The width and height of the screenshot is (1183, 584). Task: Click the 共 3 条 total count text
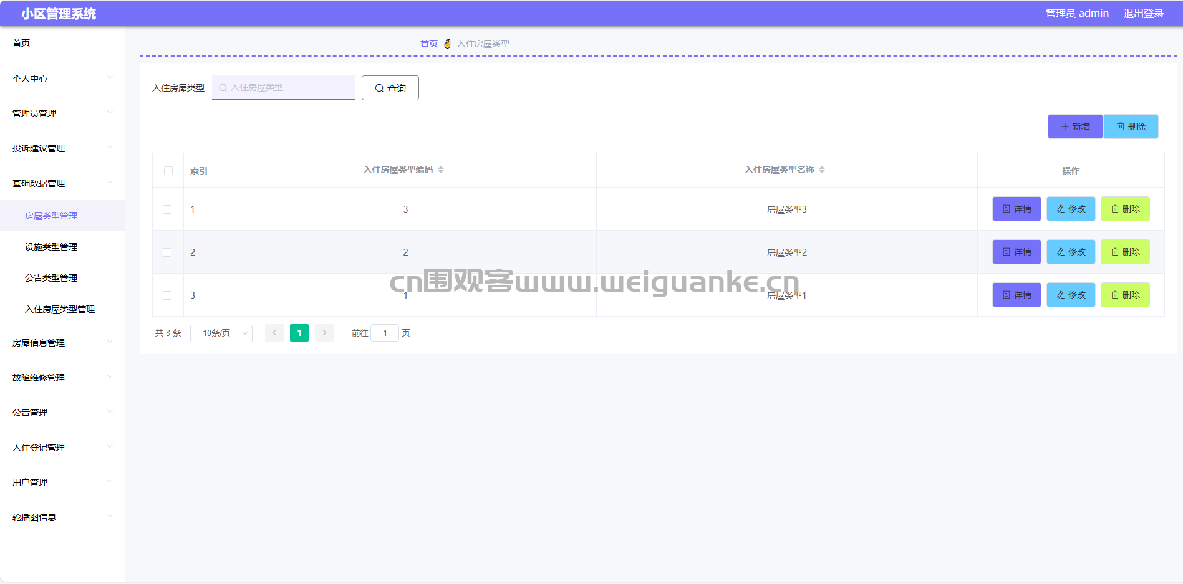(168, 333)
